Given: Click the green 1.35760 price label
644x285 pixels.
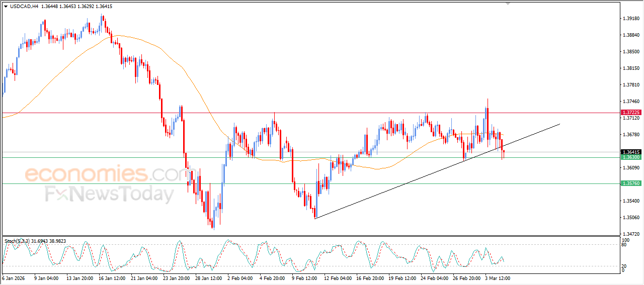Looking at the screenshot, I should 630,183.
